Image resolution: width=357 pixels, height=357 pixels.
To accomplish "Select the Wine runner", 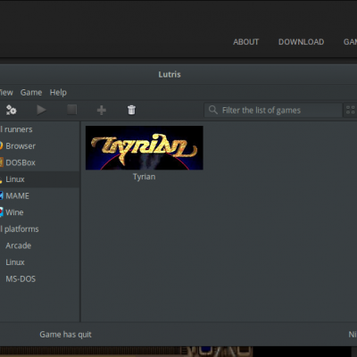I will click(14, 212).
